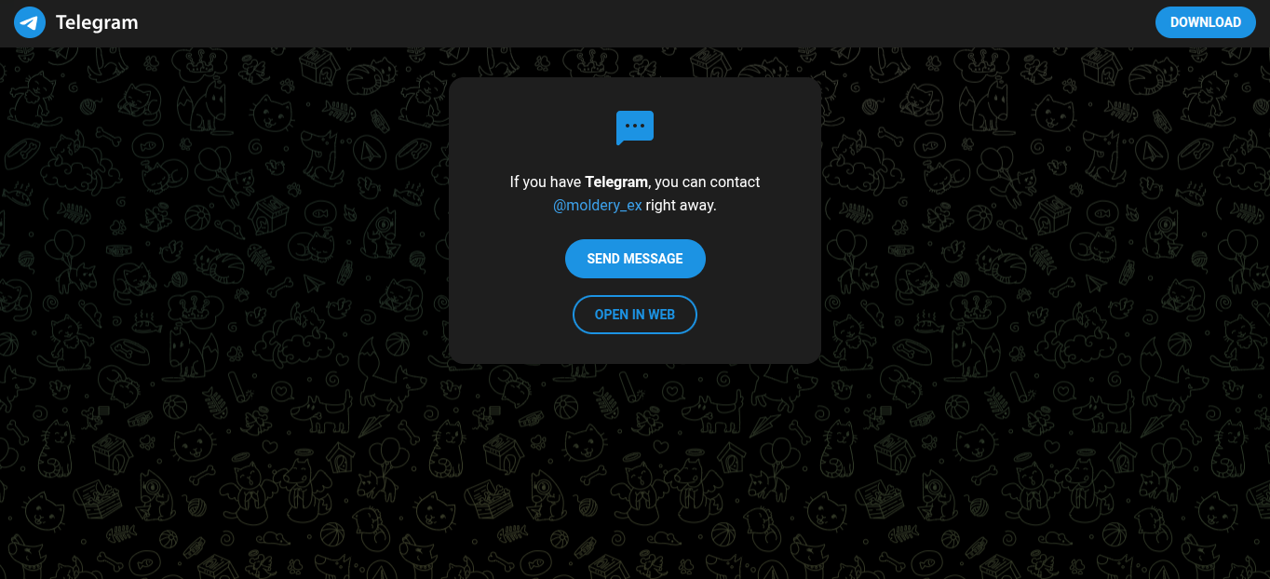The width and height of the screenshot is (1270, 579).
Task: Choose the OPEN IN WEB button
Action: pos(635,315)
